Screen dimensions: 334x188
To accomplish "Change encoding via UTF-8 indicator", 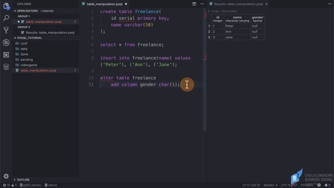I will 285,185.
